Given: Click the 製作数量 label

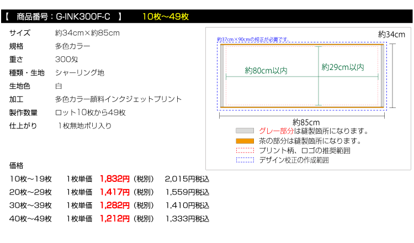Looking at the screenshot, I should point(23,112).
